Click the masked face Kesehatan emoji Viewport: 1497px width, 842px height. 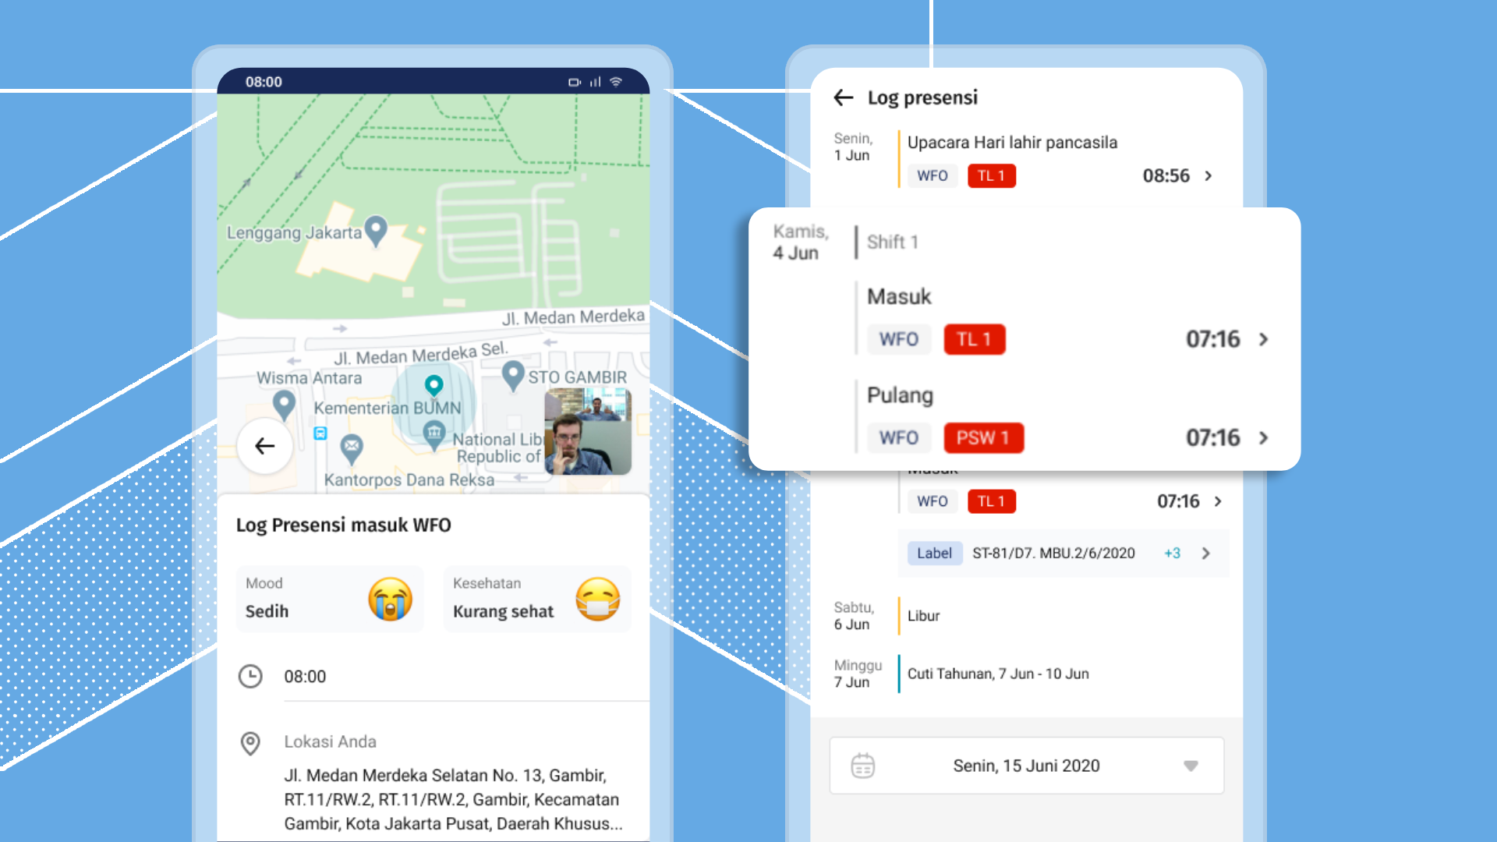597,599
